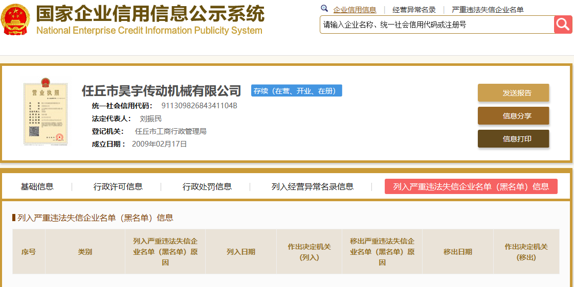
Task: Open the business license thumbnail image
Action: point(46,112)
